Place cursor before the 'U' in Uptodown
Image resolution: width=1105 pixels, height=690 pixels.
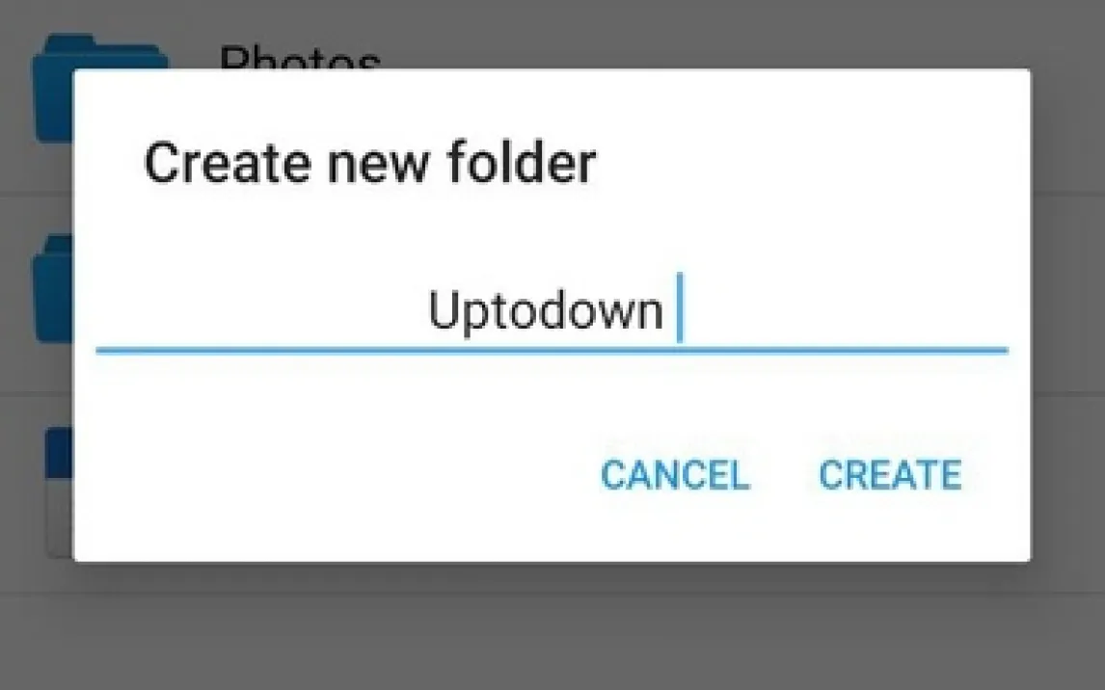pos(428,310)
